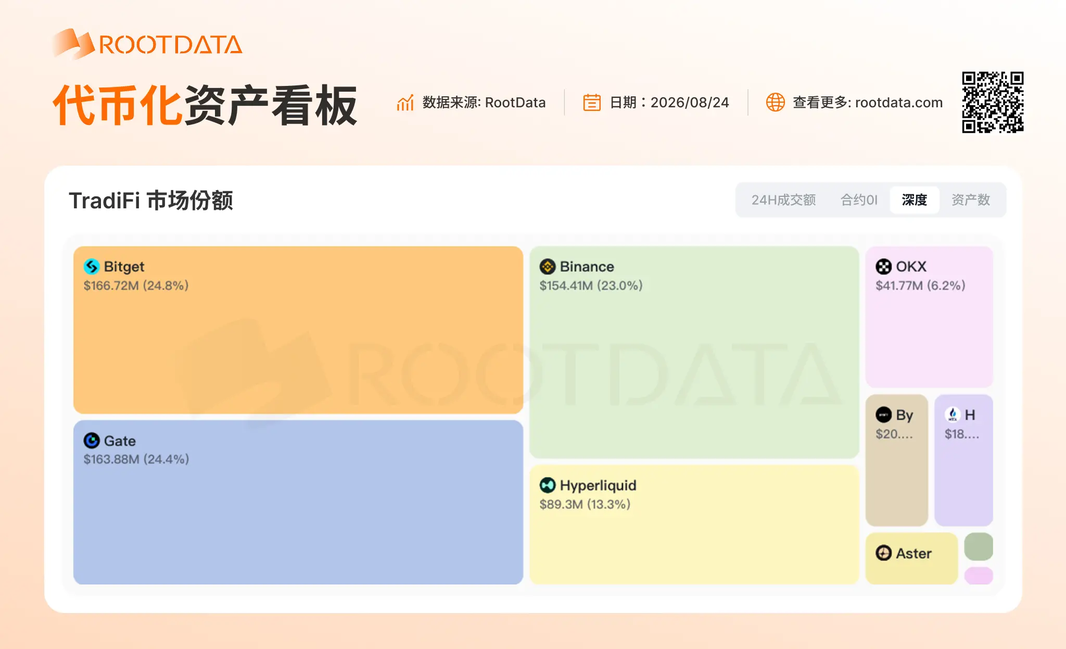Select the small pink treemap tile
The height and width of the screenshot is (649, 1066).
click(979, 576)
